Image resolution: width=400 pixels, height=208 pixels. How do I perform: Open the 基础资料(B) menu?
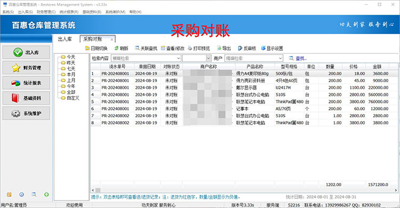tap(92, 12)
